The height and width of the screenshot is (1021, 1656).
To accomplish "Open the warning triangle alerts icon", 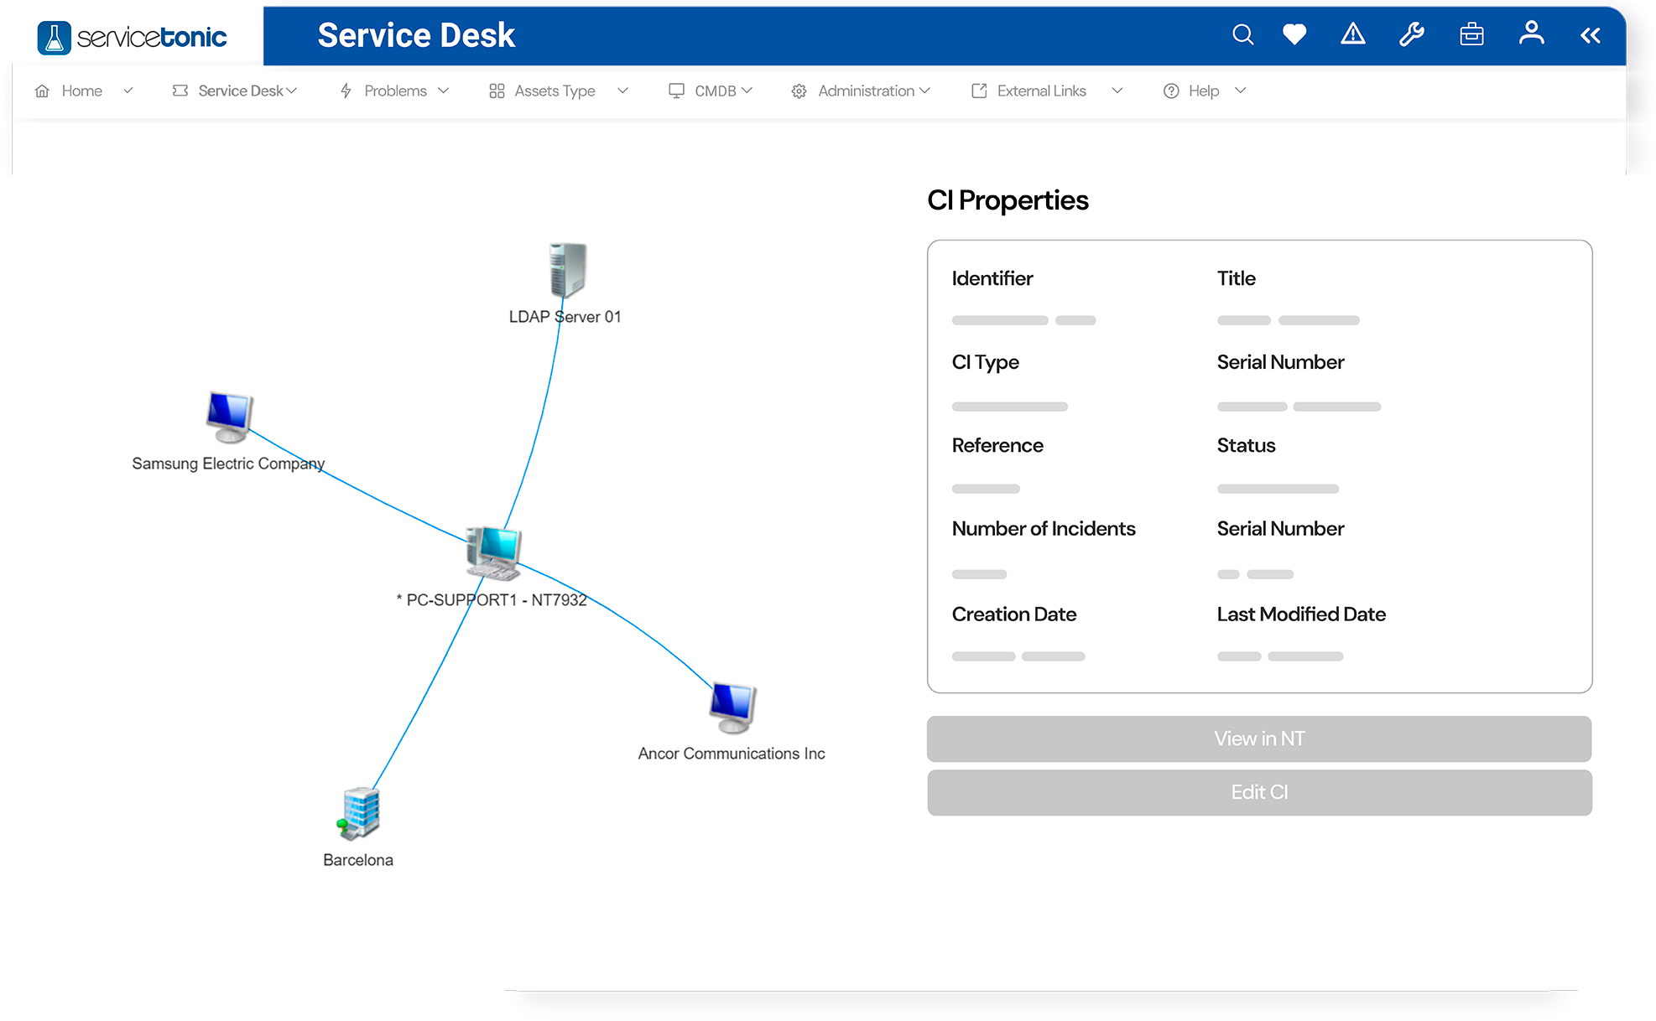I will [1353, 34].
